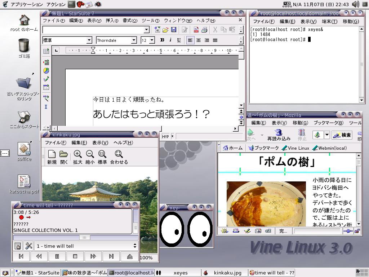Stop playback in the music player
The image size is (369, 277).
pos(75,256)
